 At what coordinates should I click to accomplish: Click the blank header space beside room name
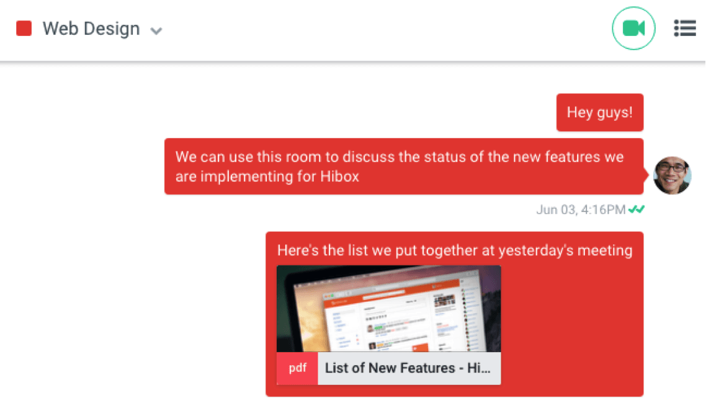372,29
